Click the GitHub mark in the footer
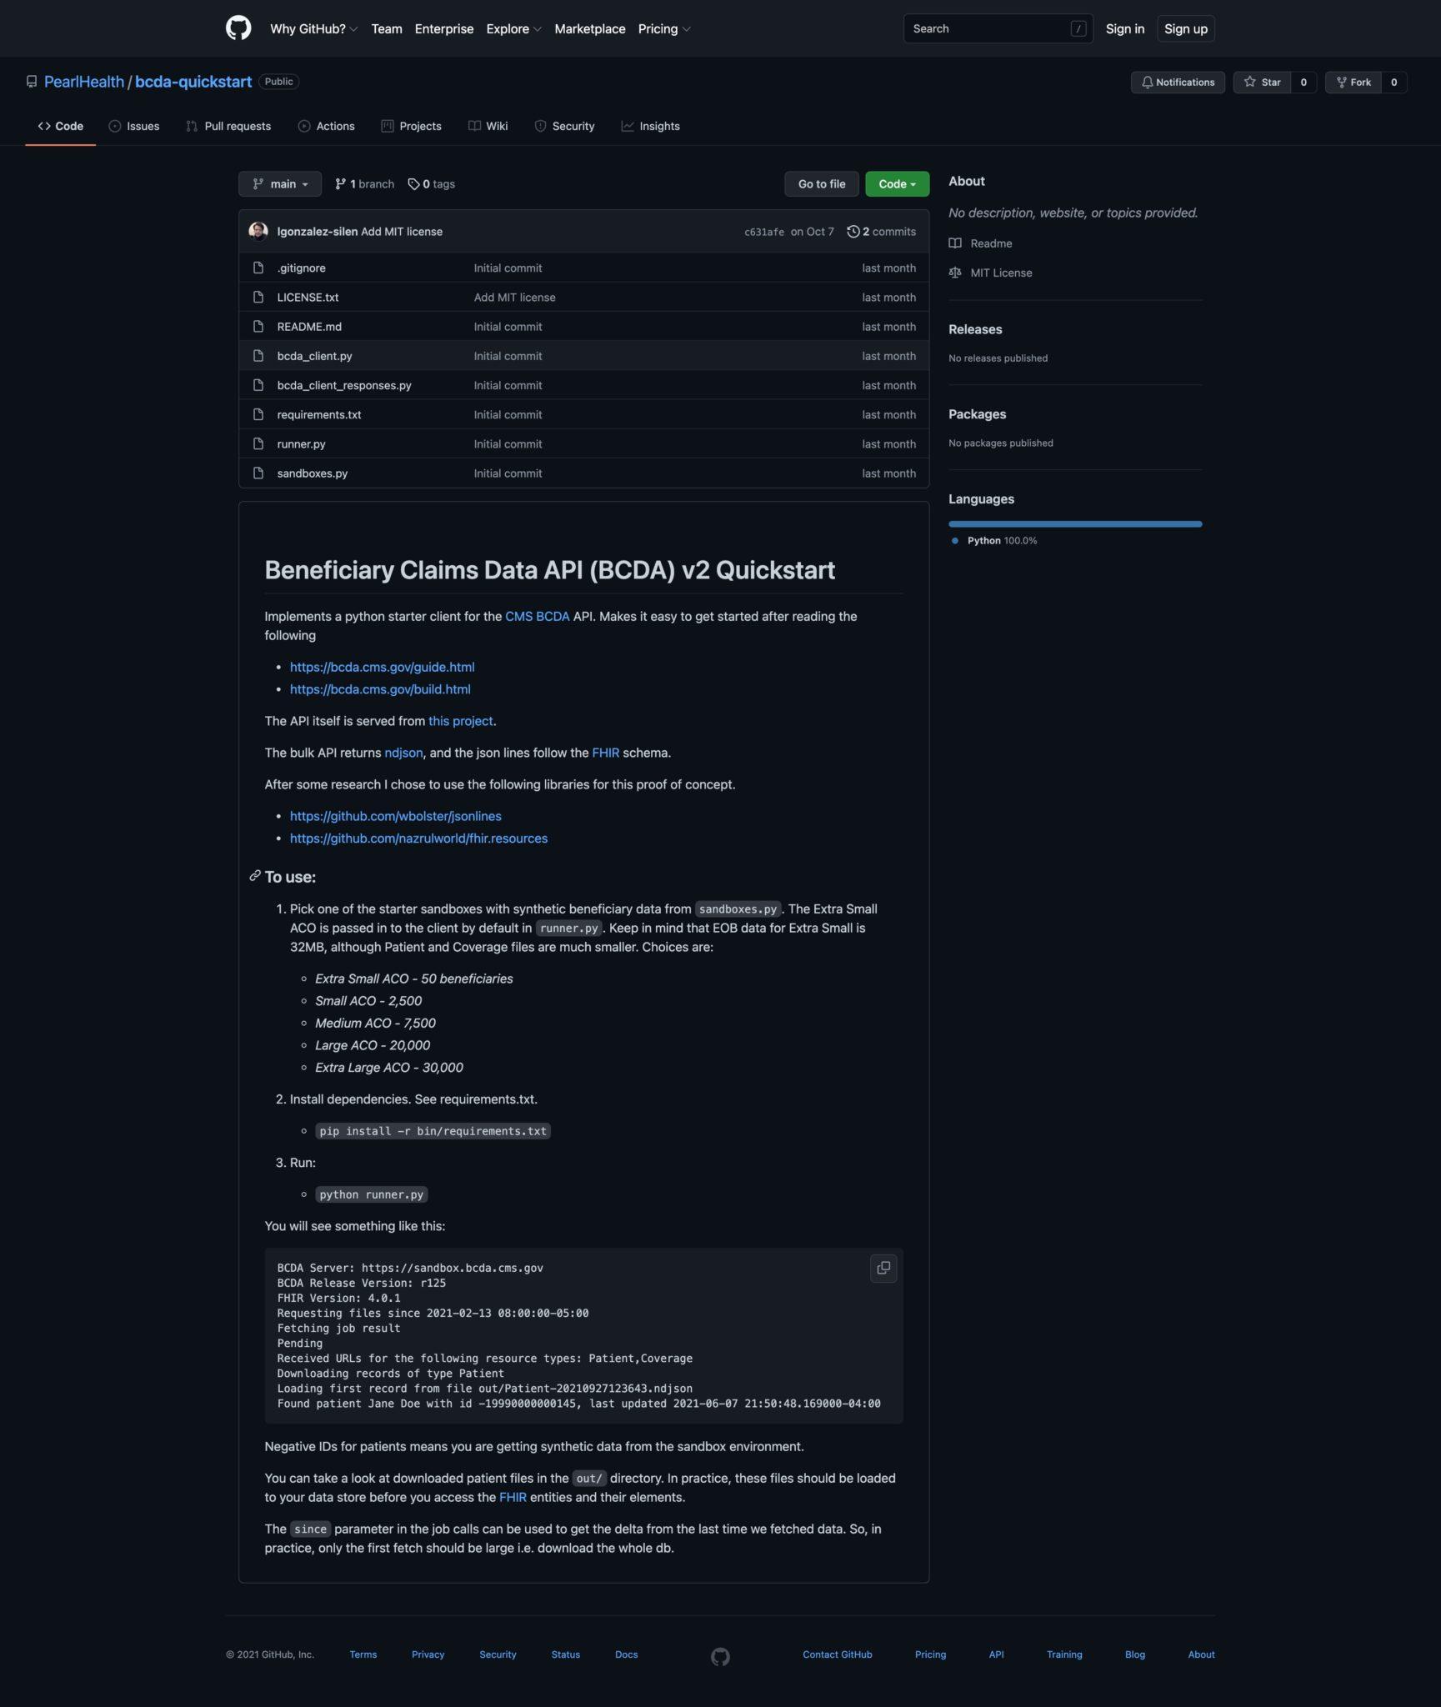The height and width of the screenshot is (1707, 1441). 721,1656
